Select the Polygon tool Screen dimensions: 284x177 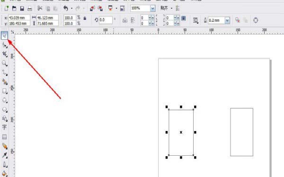coord(5,109)
